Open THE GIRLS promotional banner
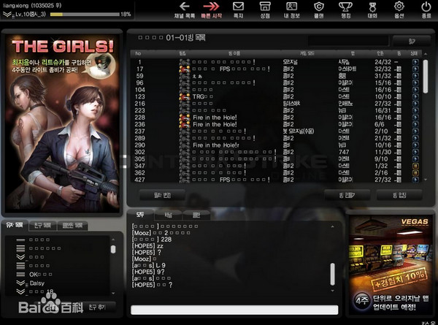The height and width of the screenshot is (325, 438). pos(63,123)
